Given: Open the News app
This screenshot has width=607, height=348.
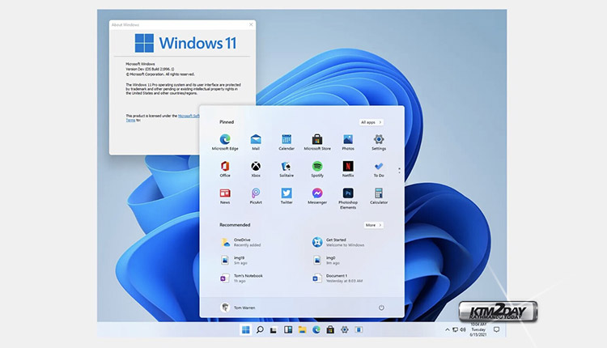Looking at the screenshot, I should (225, 196).
